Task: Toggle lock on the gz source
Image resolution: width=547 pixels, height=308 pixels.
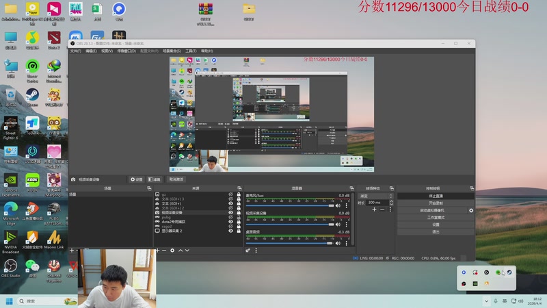Action: click(x=239, y=194)
